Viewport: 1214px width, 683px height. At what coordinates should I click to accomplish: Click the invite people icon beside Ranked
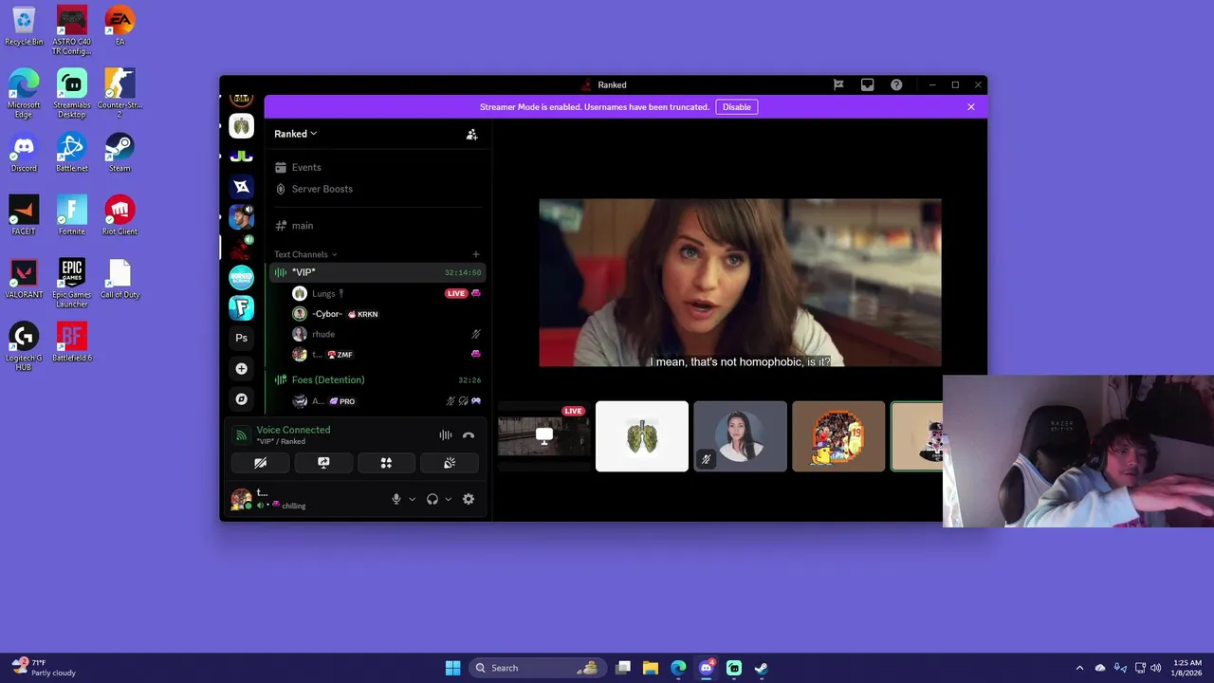tap(471, 135)
